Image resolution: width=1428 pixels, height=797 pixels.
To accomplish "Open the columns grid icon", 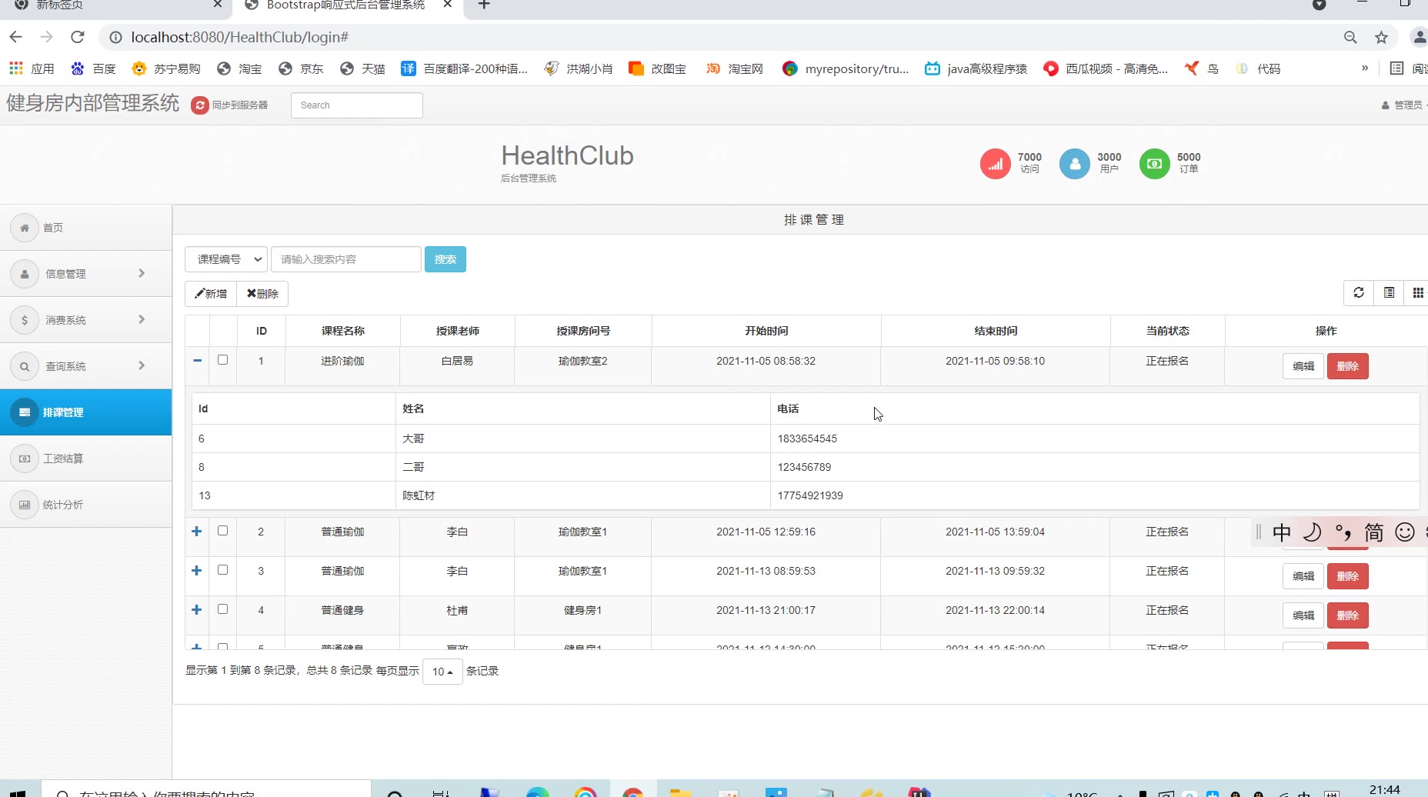I will 1418,293.
